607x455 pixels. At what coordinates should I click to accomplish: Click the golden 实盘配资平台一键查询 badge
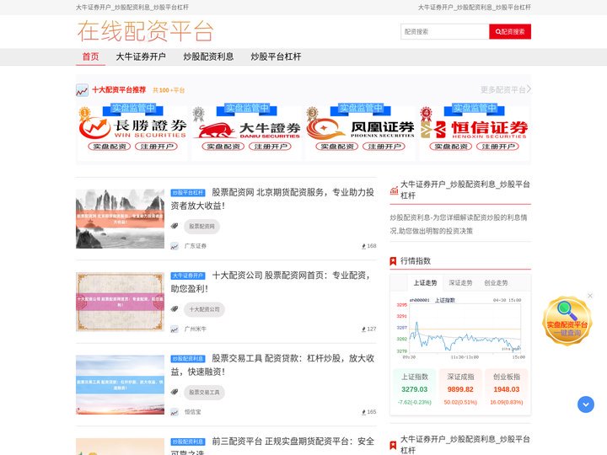[x=567, y=321]
